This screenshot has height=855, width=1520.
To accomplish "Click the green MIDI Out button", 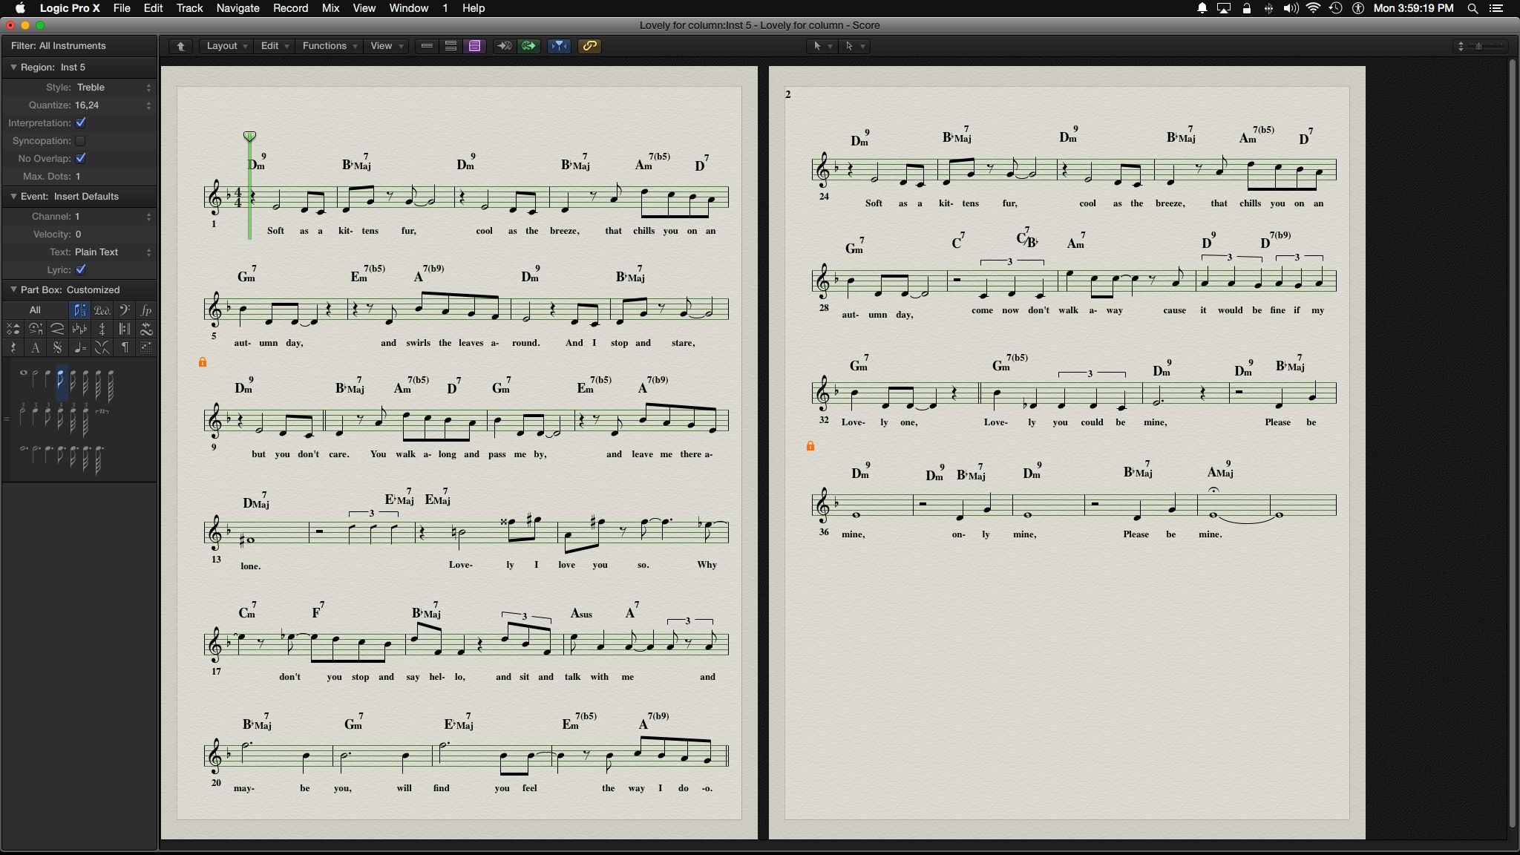I will pyautogui.click(x=528, y=46).
